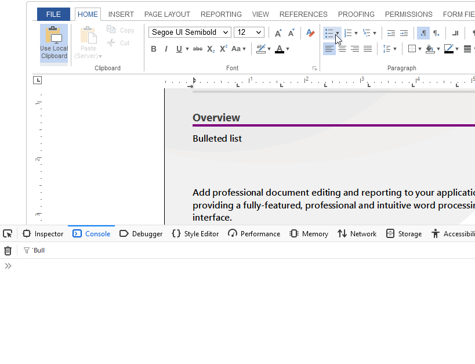Click the Increase Indent icon

(x=404, y=33)
